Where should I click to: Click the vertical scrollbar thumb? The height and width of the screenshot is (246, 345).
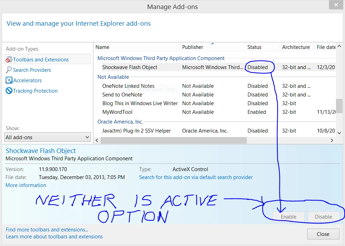coord(339,106)
